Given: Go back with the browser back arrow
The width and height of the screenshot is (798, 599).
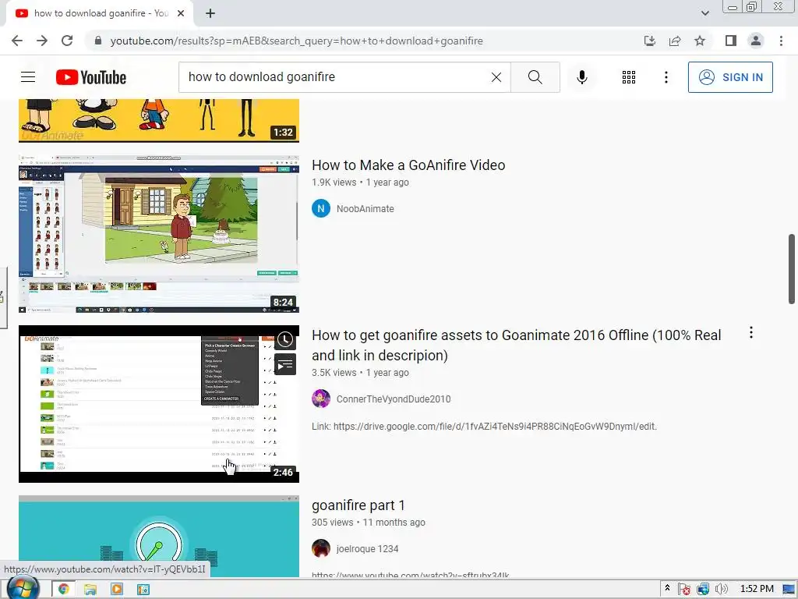Looking at the screenshot, I should pyautogui.click(x=17, y=41).
